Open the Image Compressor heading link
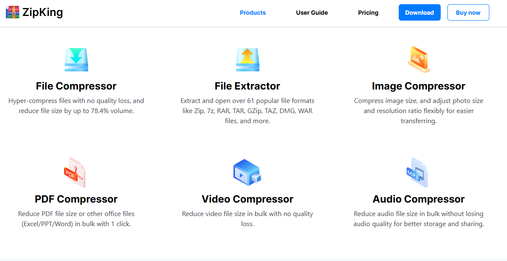The image size is (507, 261). (x=418, y=86)
